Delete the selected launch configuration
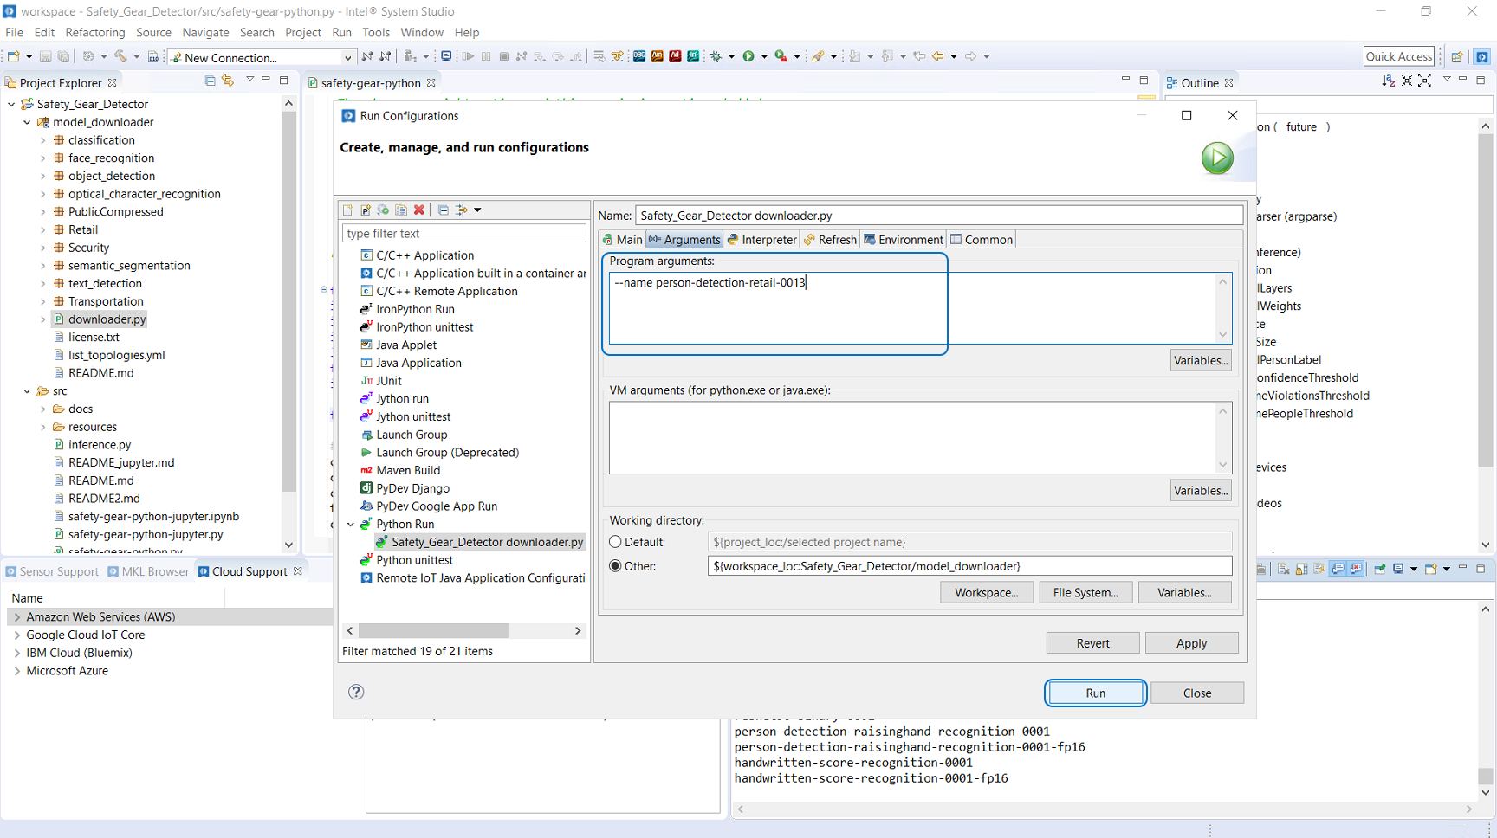This screenshot has width=1497, height=838. click(419, 210)
